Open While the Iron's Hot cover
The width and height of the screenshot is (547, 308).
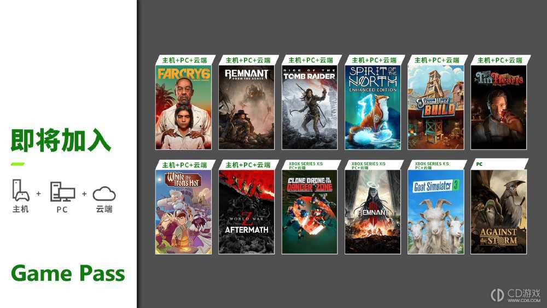[x=183, y=212]
